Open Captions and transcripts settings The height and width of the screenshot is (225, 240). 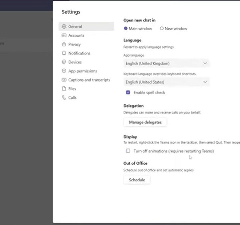tap(86, 80)
